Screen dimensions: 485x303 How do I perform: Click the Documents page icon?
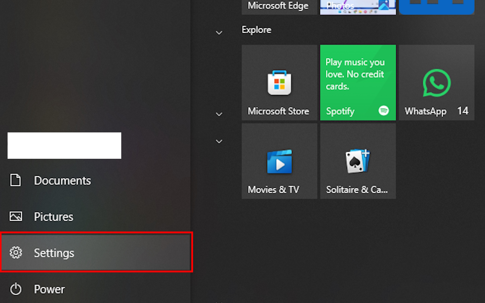(15, 180)
